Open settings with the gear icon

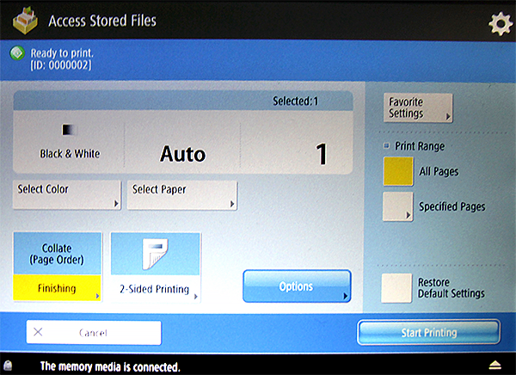[x=501, y=24]
